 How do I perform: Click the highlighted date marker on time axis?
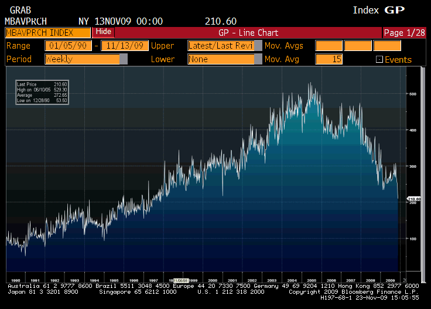pyautogui.click(x=179, y=281)
